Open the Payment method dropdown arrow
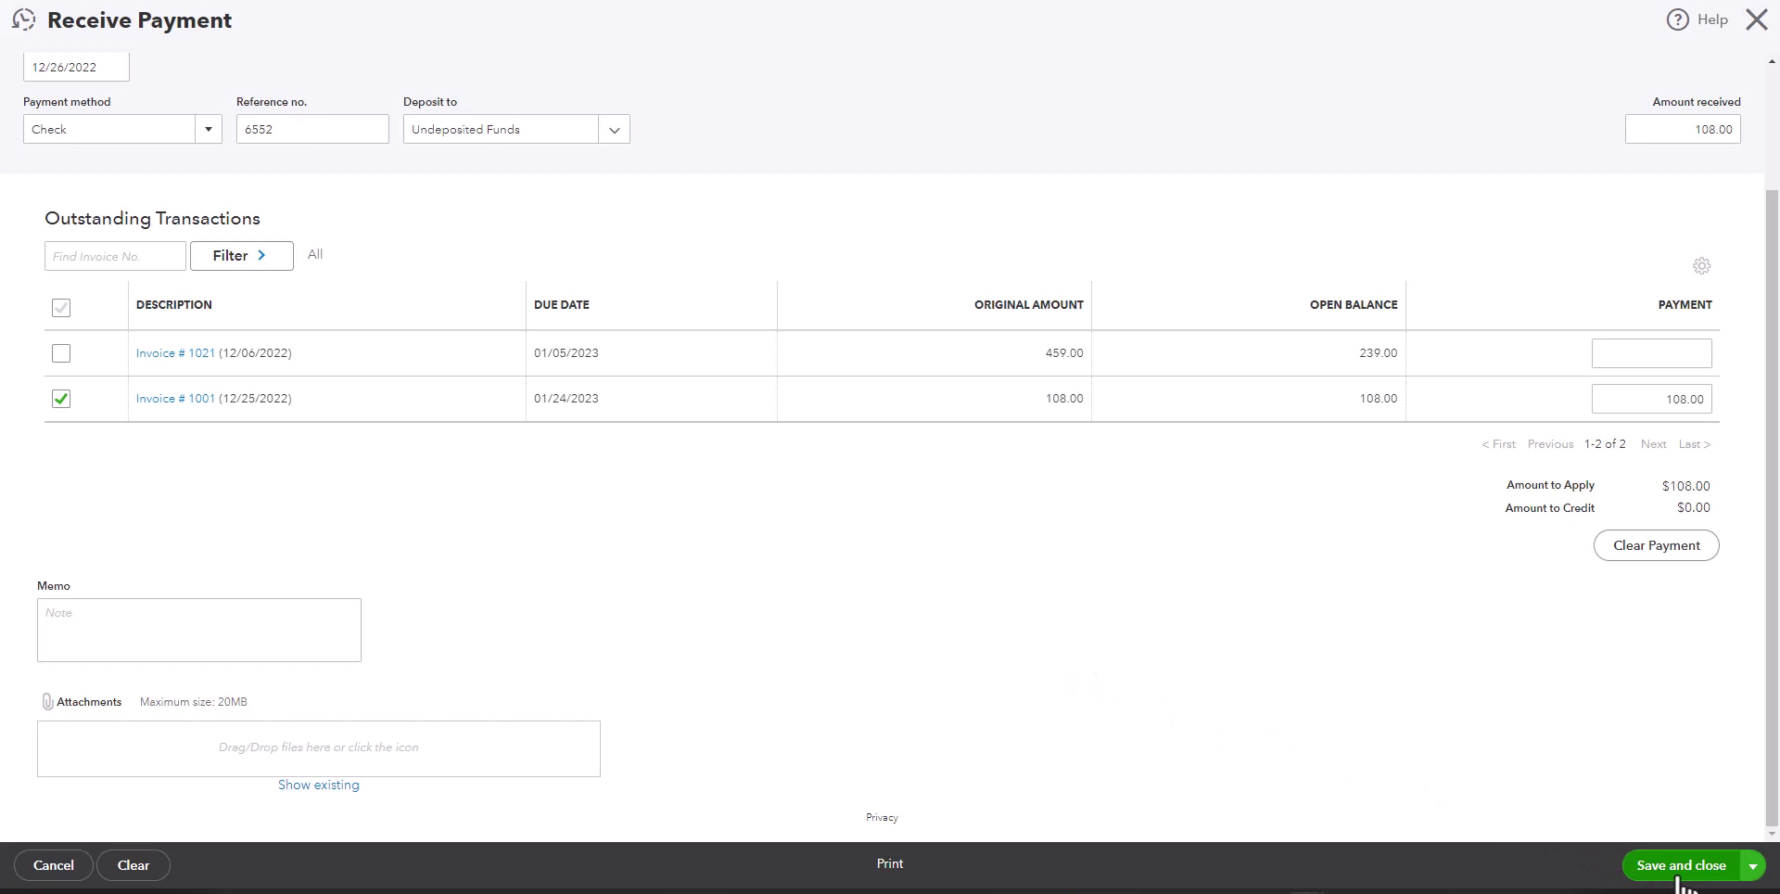The height and width of the screenshot is (894, 1780). [x=209, y=129]
